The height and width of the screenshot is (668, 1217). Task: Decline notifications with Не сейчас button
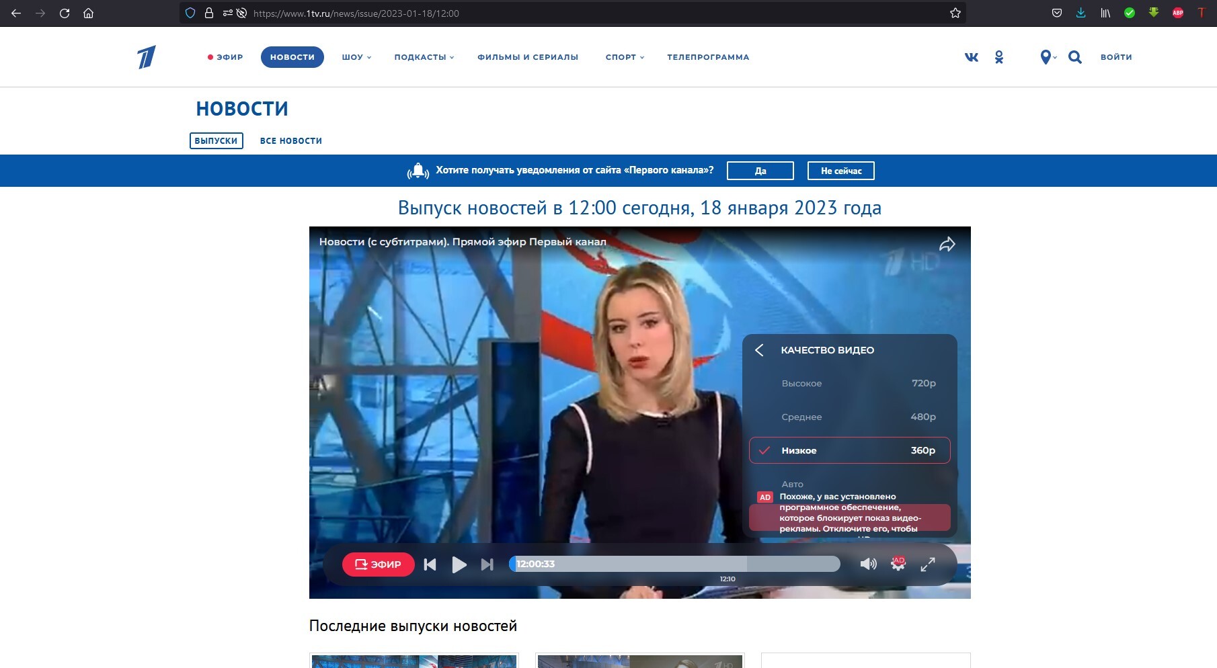(x=841, y=171)
